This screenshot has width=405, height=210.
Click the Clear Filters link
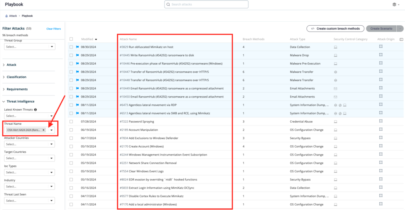(x=53, y=29)
